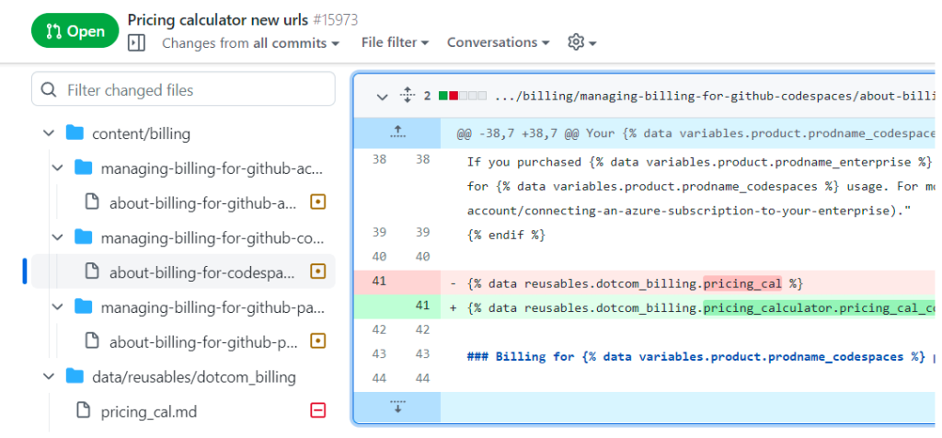Collapse the data/reusables/dotcom_billing folder
Screen dimensions: 942x438
(x=49, y=375)
